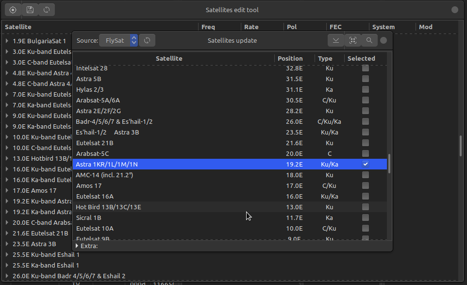Toggle checkbox for Arabsat-5A/6A
Screen dimensions: 467x285
coord(366,100)
